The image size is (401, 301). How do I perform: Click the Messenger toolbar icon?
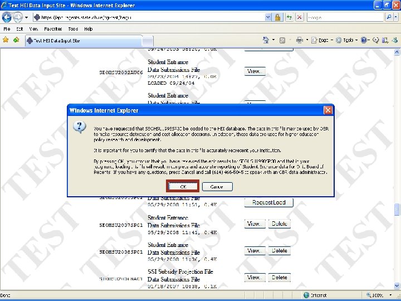pyautogui.click(x=395, y=40)
